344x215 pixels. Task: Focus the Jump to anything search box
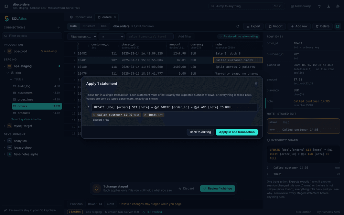(247, 6)
